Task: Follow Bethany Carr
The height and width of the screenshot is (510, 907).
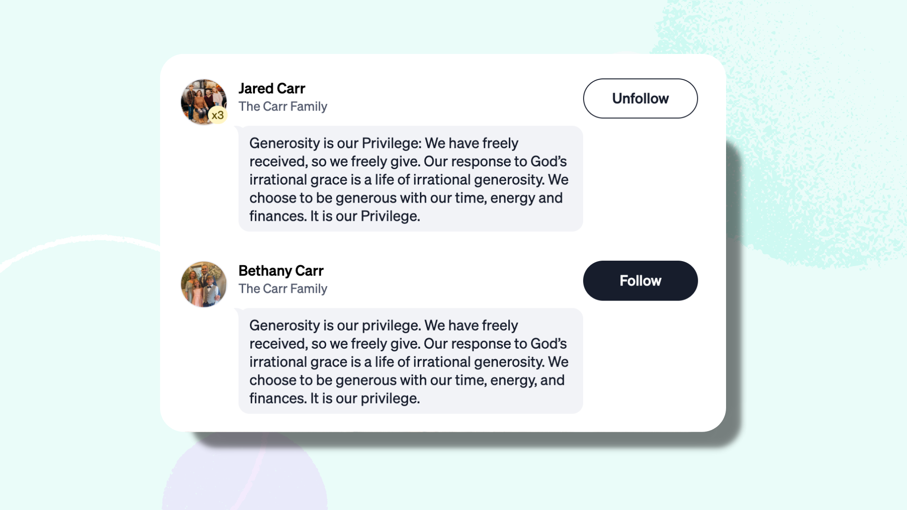Action: coord(640,281)
